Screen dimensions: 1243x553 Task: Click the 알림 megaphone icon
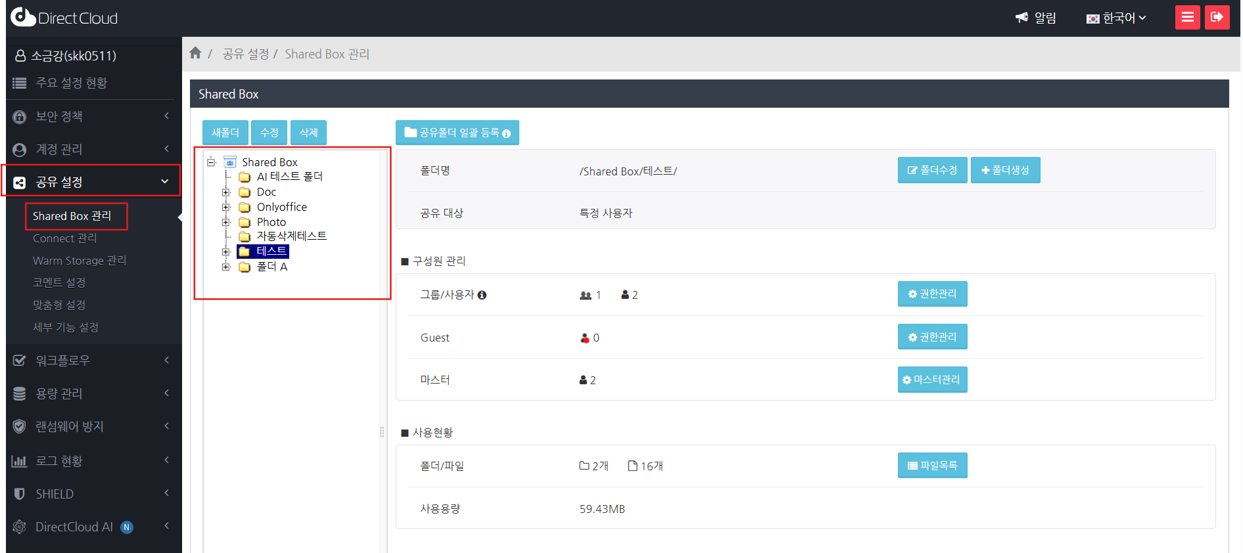(1021, 18)
